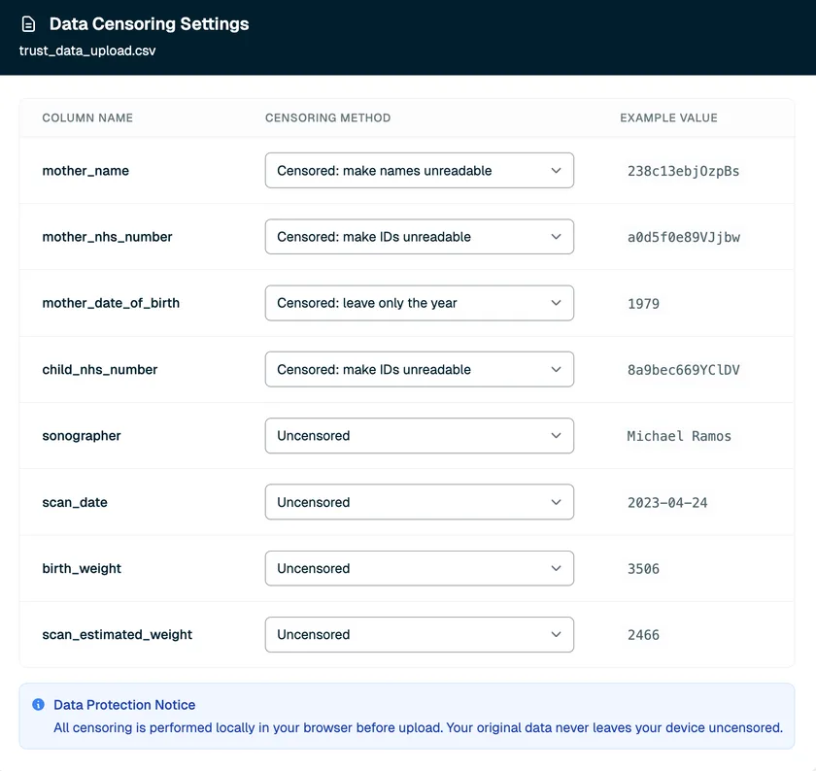Image resolution: width=816 pixels, height=771 pixels.
Task: Click example value 8a9bec669YClDV
Action: click(x=683, y=370)
